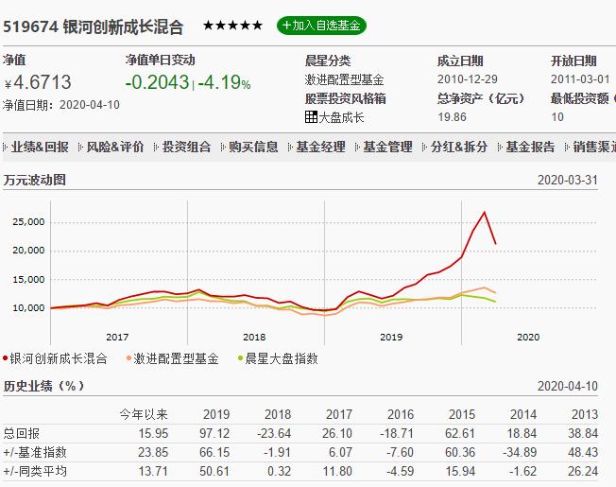Click the 总回报 row label

point(21,433)
